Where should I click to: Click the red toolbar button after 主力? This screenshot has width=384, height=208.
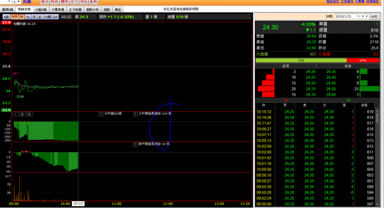tap(84, 2)
